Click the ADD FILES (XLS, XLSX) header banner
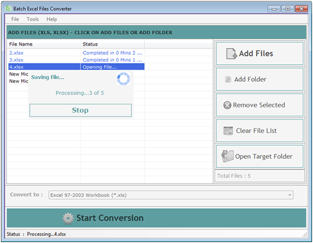The image size is (313, 243). click(156, 33)
